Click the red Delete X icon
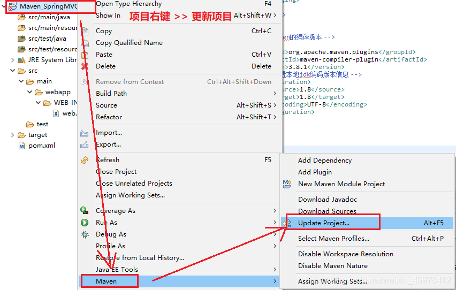456x290 pixels. pyautogui.click(x=85, y=66)
